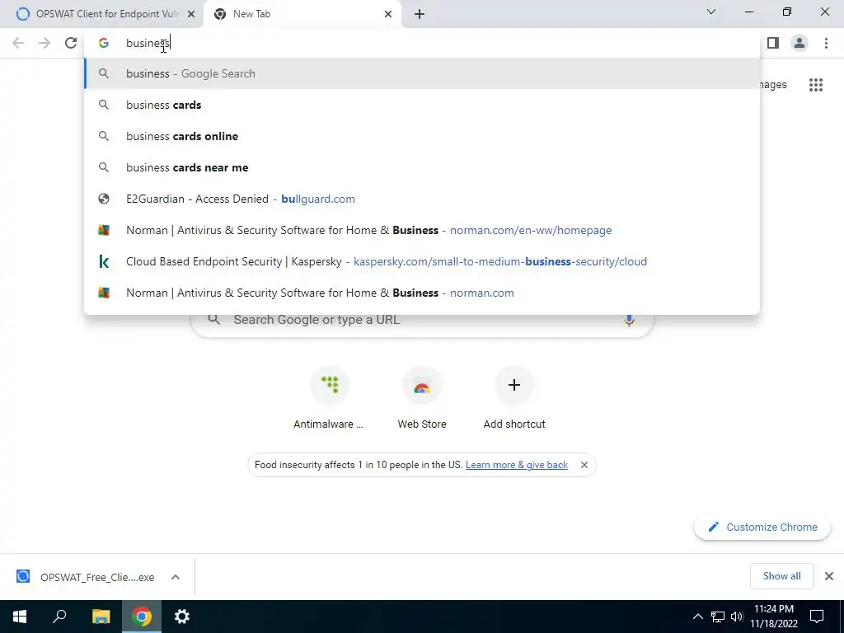Click the browser forward arrow
Screen dimensions: 844x633
point(45,43)
